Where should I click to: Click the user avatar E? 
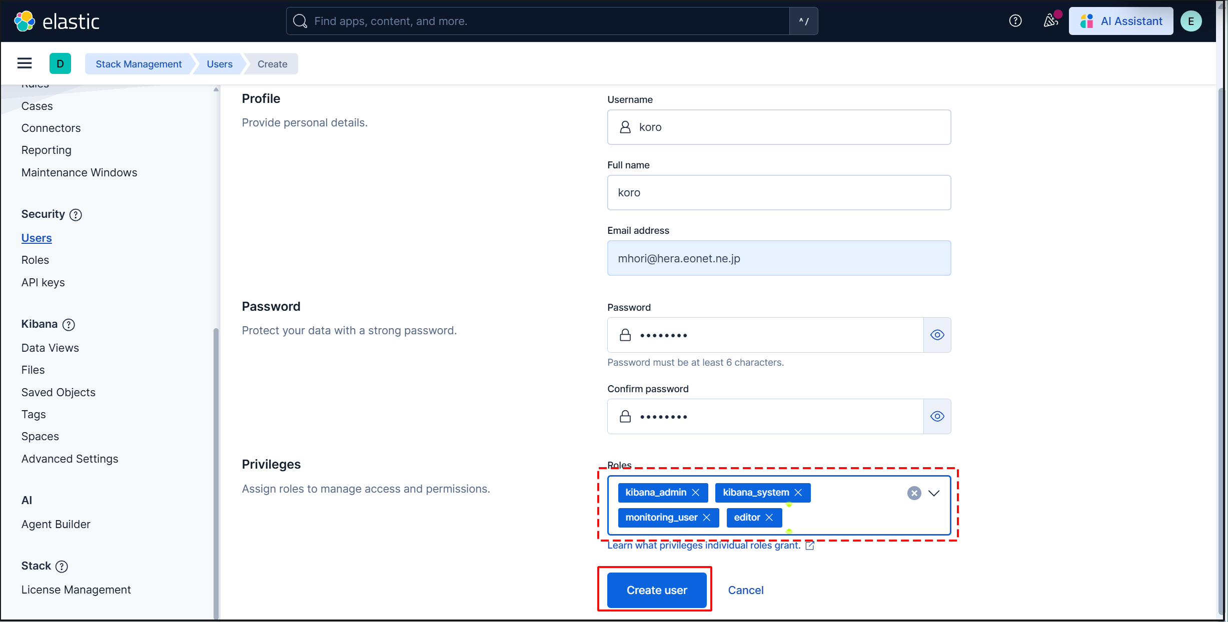click(x=1190, y=21)
